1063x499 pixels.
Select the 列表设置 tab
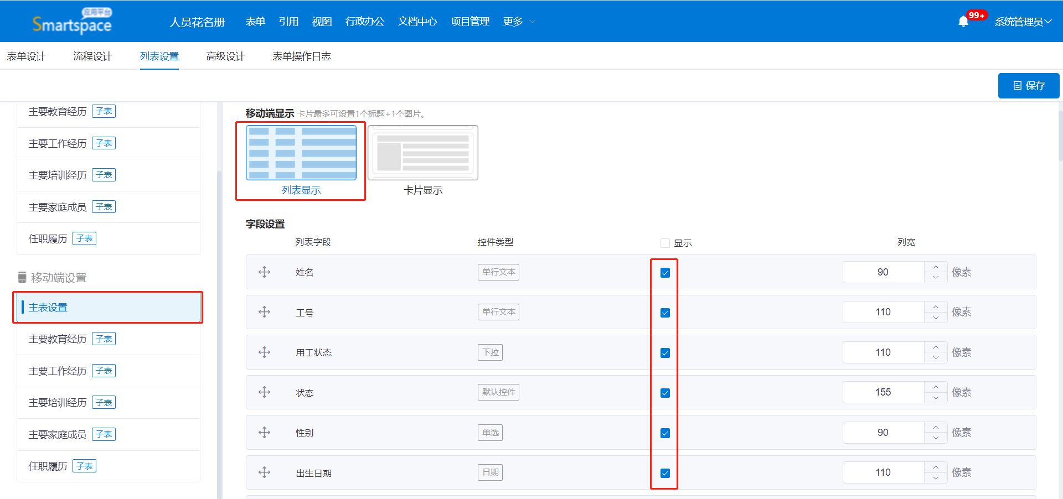159,56
